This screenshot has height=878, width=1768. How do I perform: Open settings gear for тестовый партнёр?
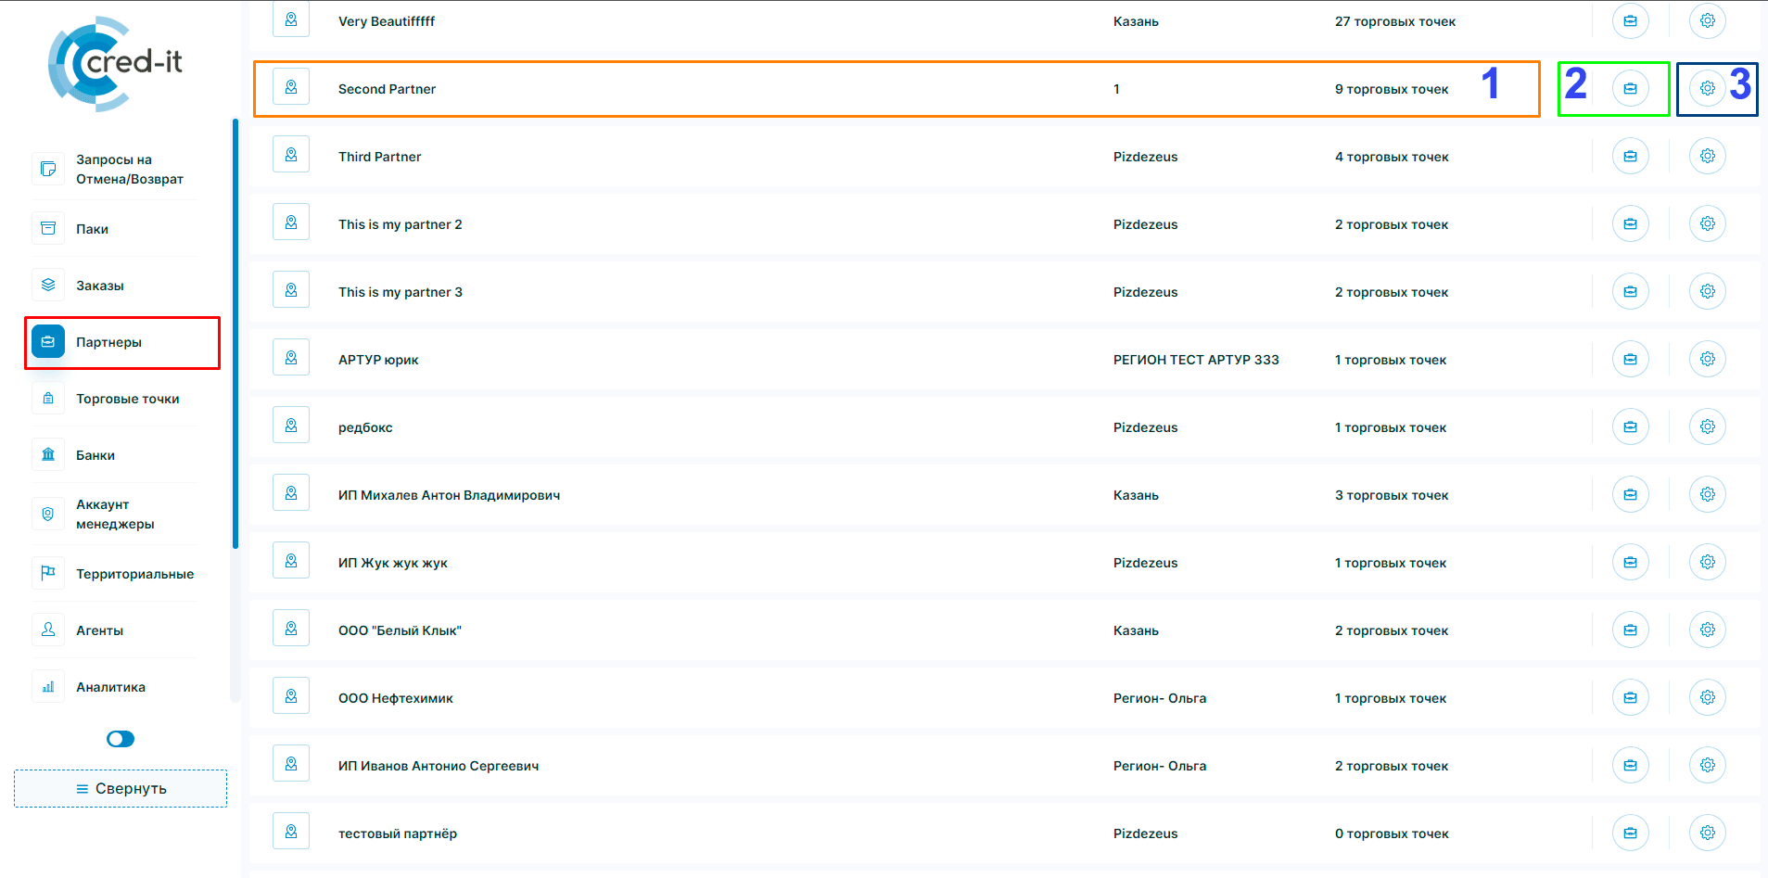1707,833
